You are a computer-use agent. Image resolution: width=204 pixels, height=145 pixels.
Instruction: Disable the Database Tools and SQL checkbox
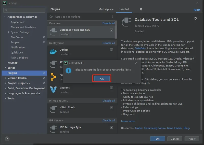111,30
